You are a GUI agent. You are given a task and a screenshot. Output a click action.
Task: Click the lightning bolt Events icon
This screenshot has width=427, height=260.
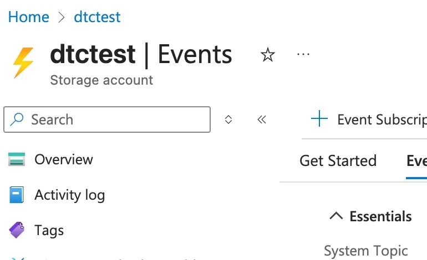24,63
